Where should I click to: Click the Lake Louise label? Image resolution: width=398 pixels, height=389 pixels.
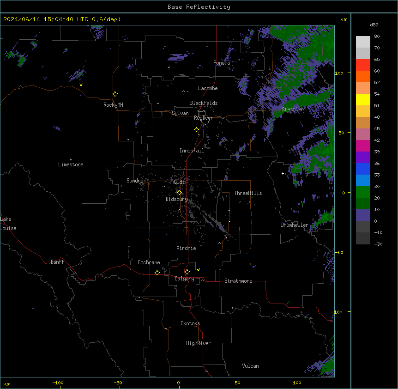click(x=7, y=224)
